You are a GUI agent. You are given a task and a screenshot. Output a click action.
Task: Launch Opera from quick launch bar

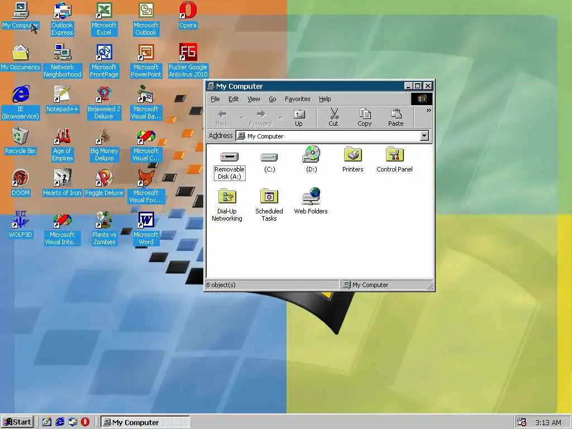(85, 422)
